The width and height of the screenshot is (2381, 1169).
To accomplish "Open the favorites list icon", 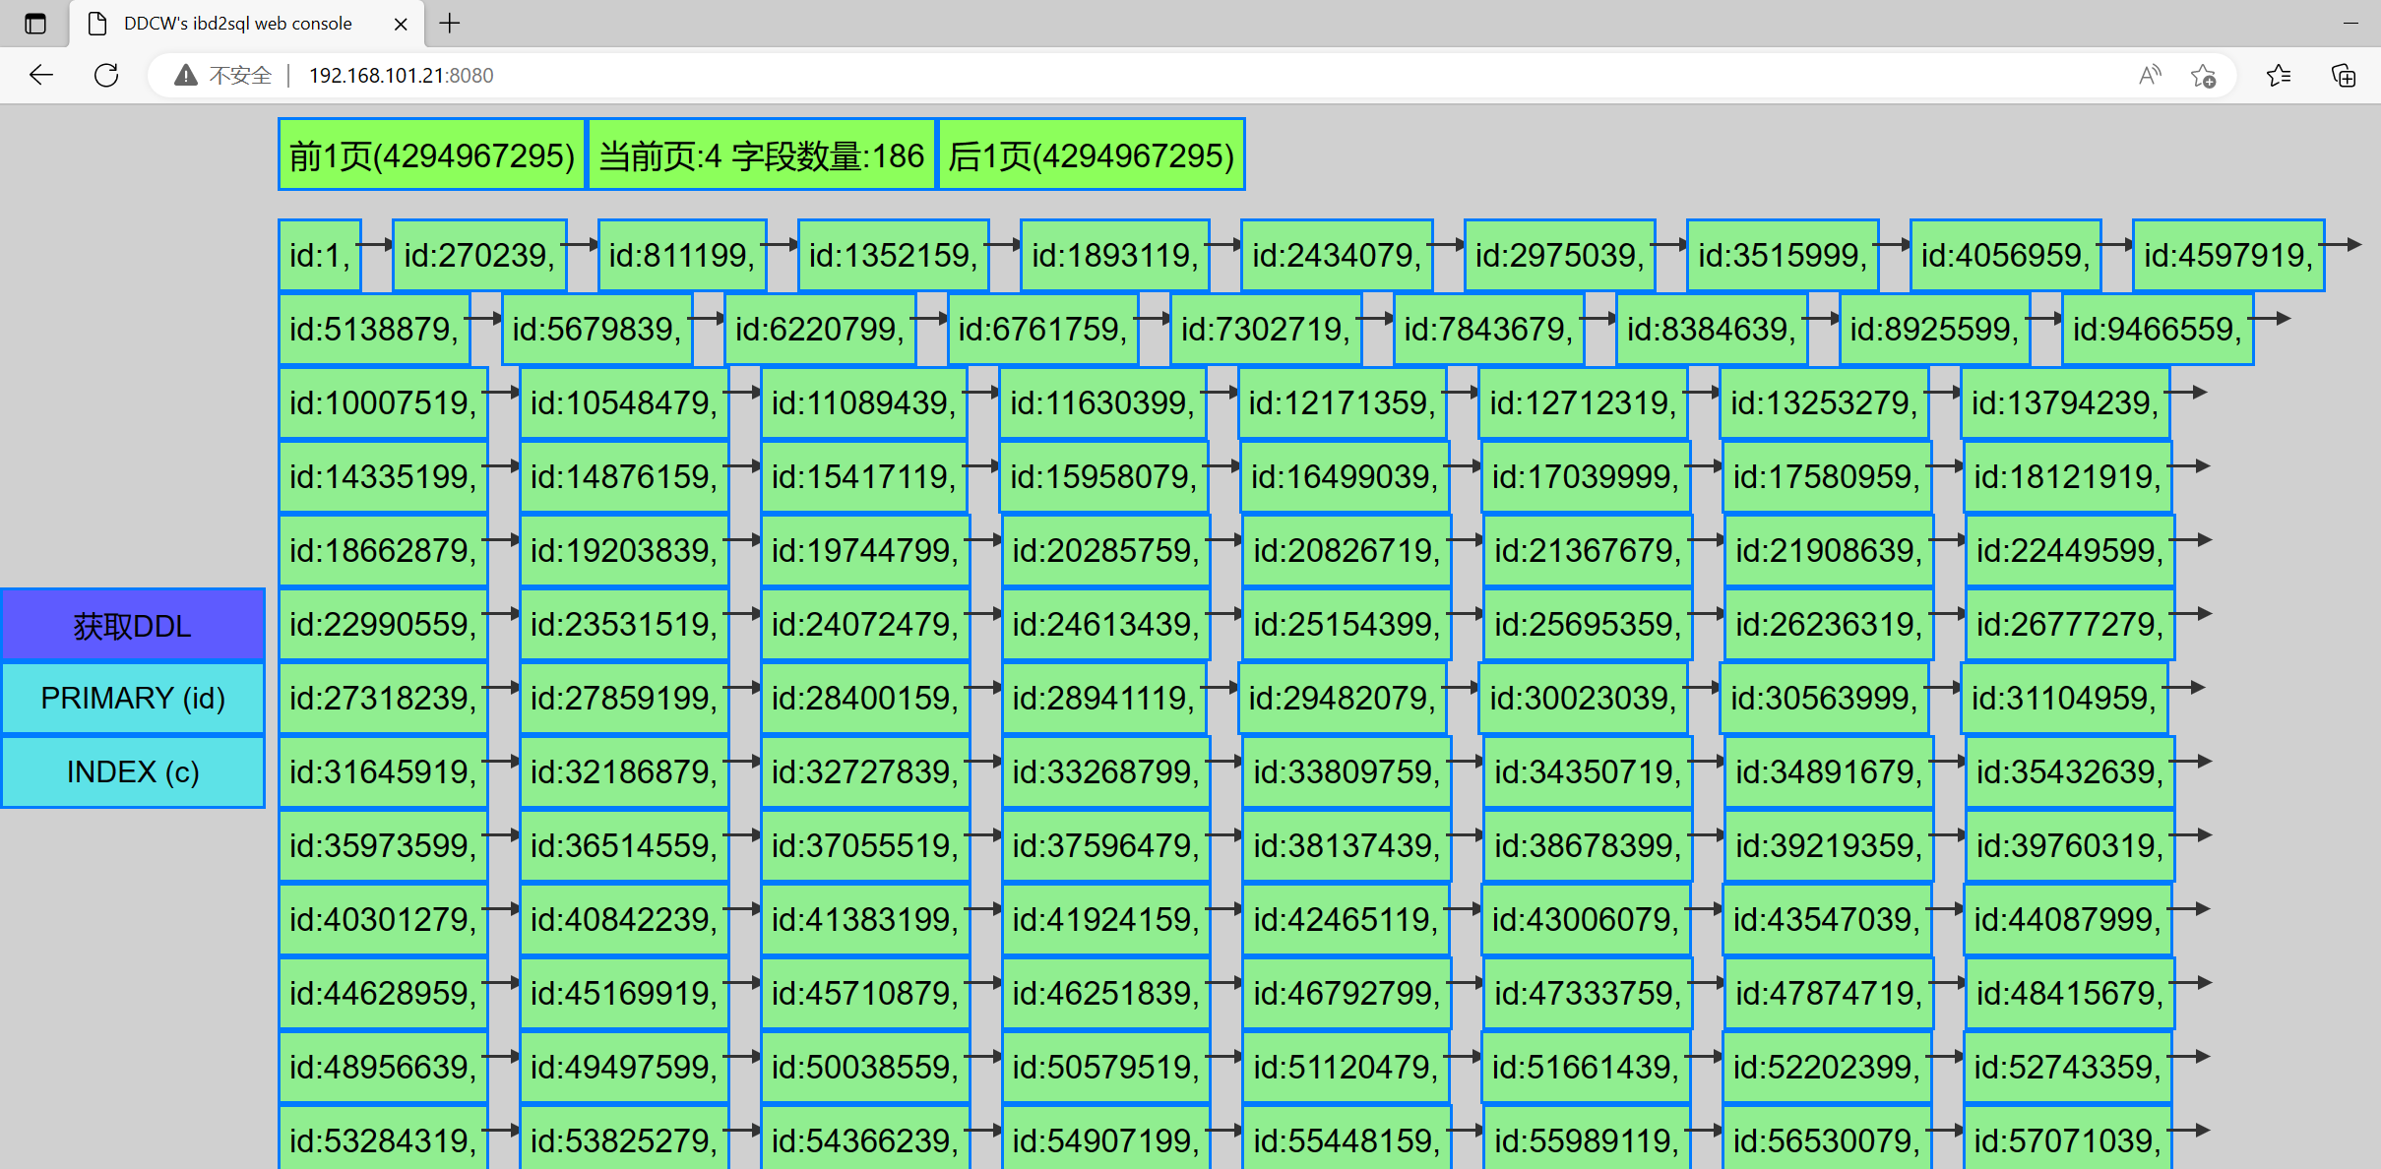I will [2278, 75].
